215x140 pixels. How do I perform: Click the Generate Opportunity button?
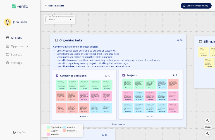tap(196, 6)
